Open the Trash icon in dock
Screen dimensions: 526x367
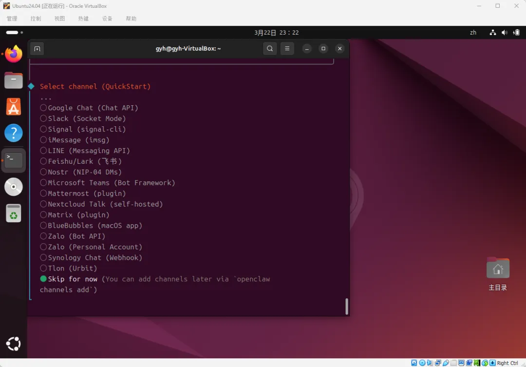pyautogui.click(x=14, y=213)
